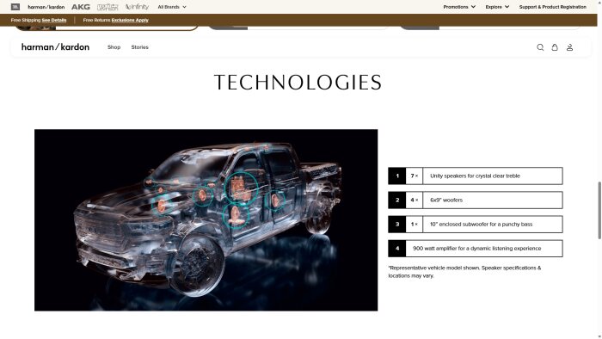The image size is (602, 339).
Task: Go to harman/kardon main logo home
Action: (55, 46)
